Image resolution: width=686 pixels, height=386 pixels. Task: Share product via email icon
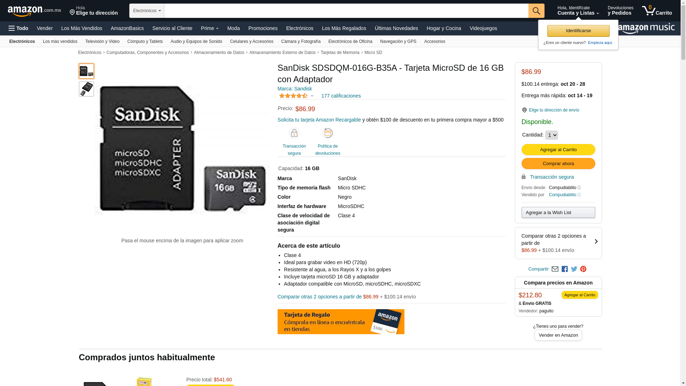pyautogui.click(x=555, y=269)
